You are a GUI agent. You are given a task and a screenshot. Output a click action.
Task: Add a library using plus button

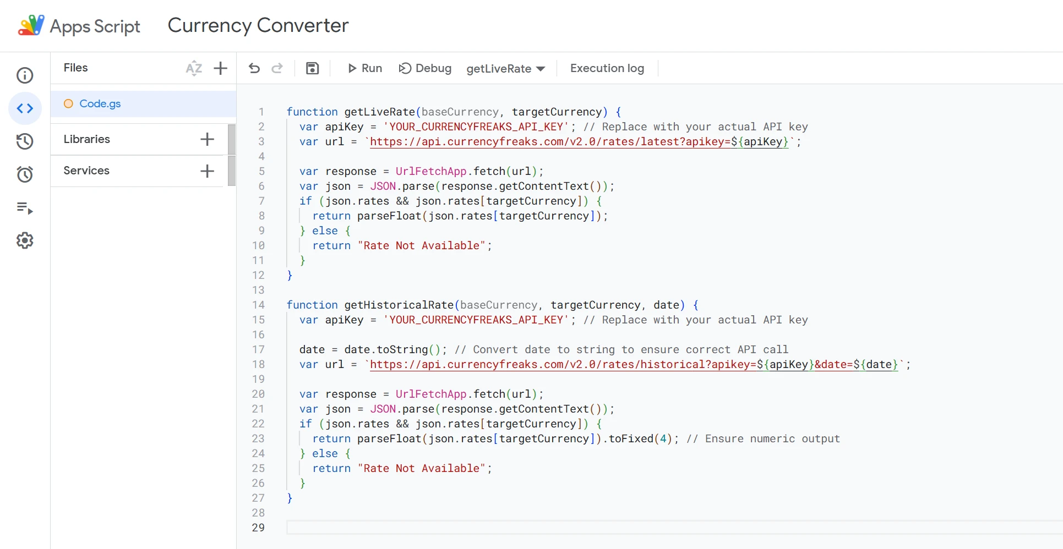pos(208,139)
